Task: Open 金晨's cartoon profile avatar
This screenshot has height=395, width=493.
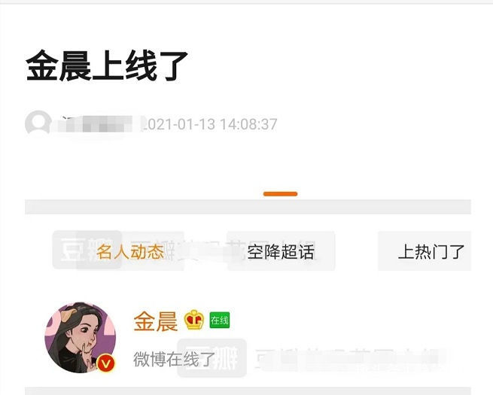Action: click(81, 338)
